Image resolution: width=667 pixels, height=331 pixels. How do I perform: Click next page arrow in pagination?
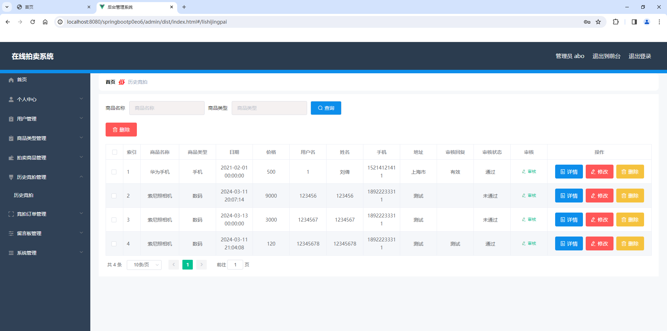point(201,265)
